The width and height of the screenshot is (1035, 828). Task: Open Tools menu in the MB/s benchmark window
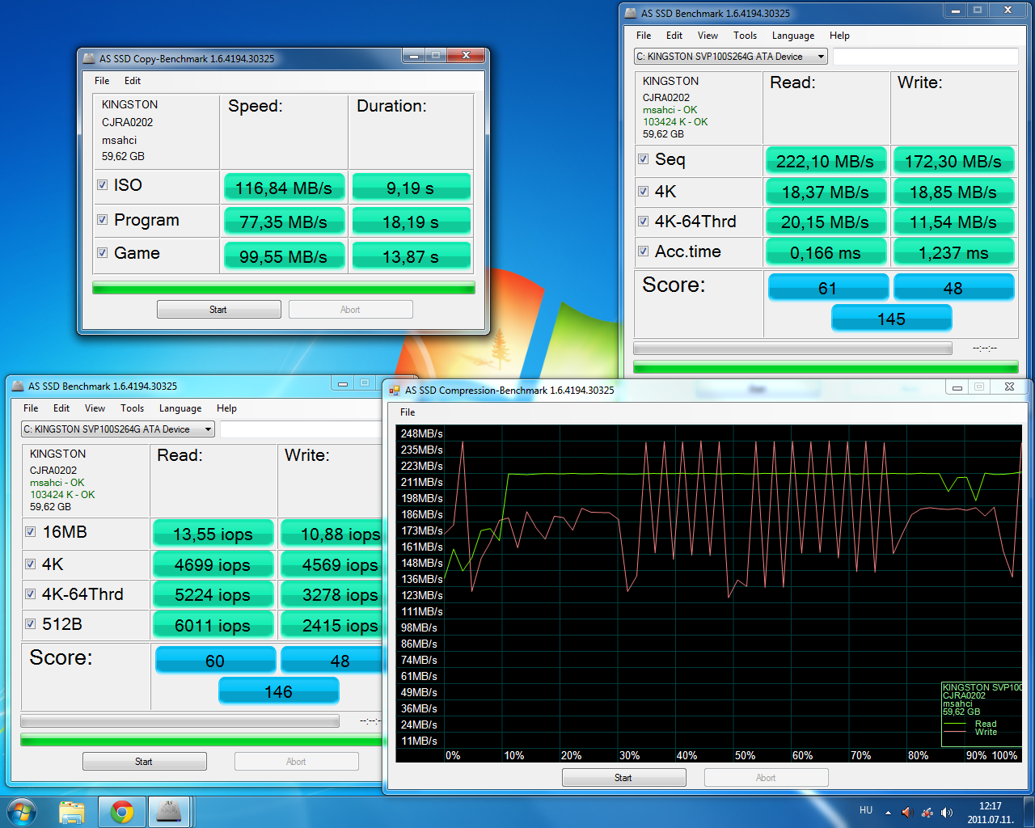tap(745, 36)
